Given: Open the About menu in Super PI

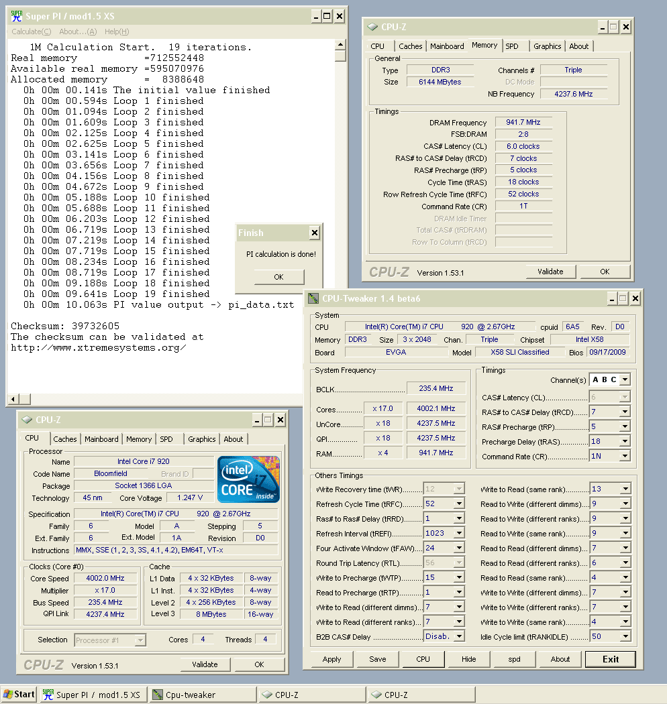Looking at the screenshot, I should [79, 32].
